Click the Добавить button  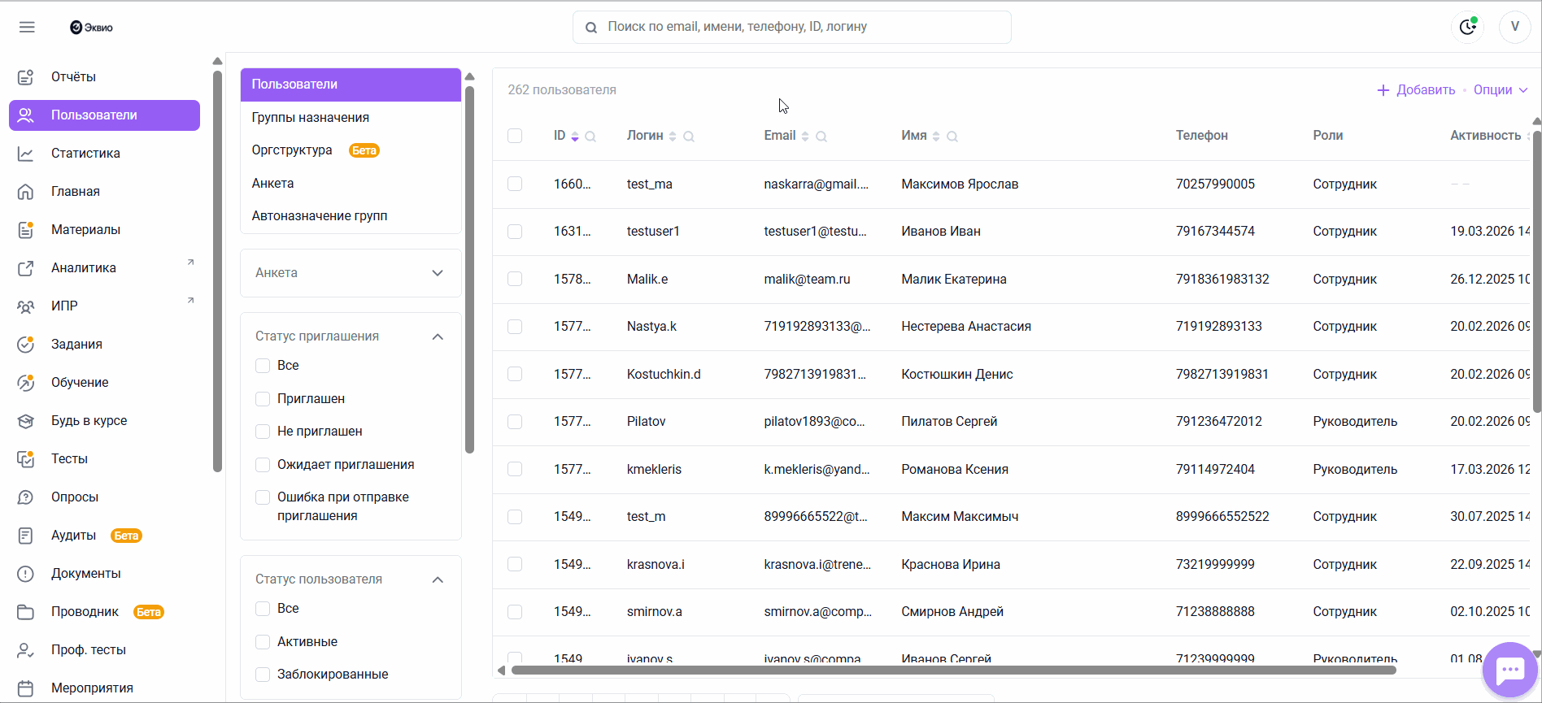point(1416,90)
